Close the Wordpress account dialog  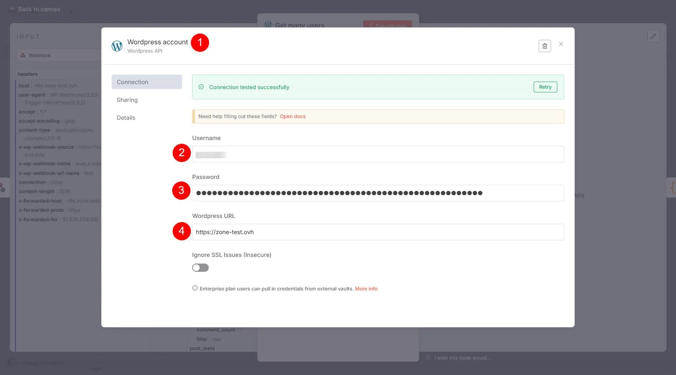tap(561, 44)
